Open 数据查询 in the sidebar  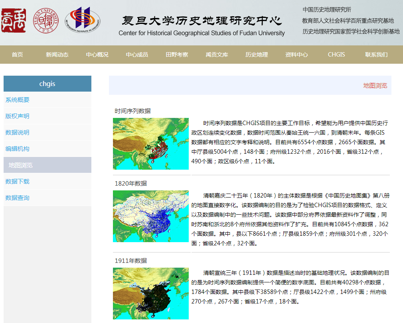tap(47, 198)
